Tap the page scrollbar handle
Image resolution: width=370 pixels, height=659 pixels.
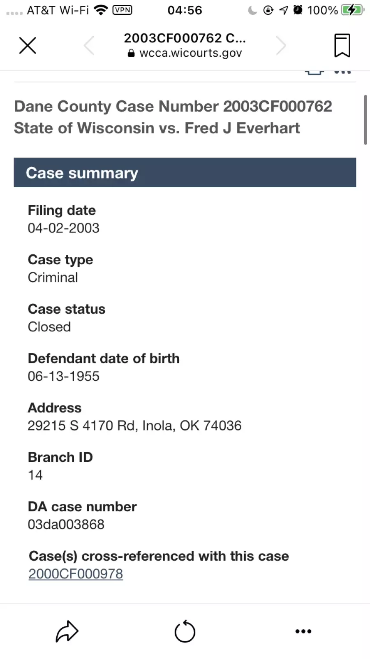(365, 120)
